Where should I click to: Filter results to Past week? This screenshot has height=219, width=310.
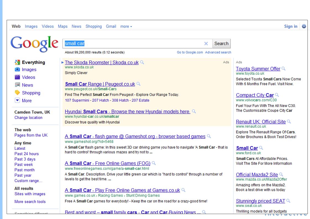(23, 165)
